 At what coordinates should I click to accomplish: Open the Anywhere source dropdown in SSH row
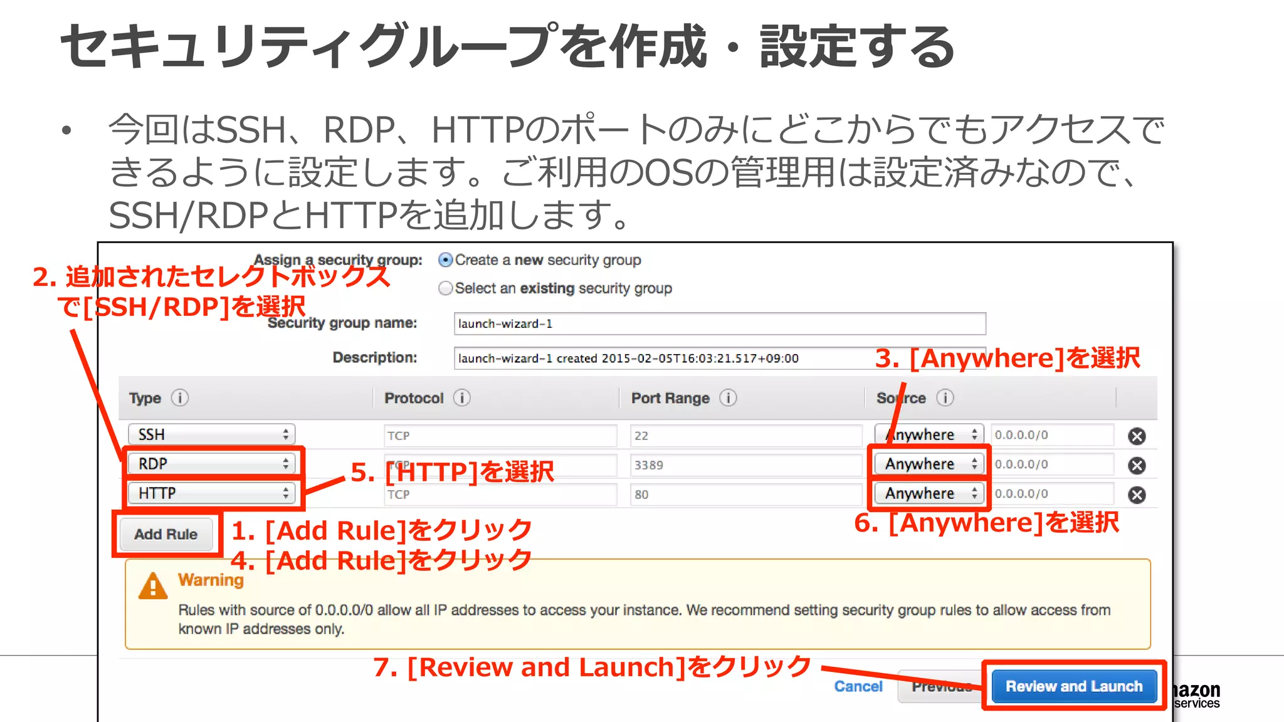929,434
